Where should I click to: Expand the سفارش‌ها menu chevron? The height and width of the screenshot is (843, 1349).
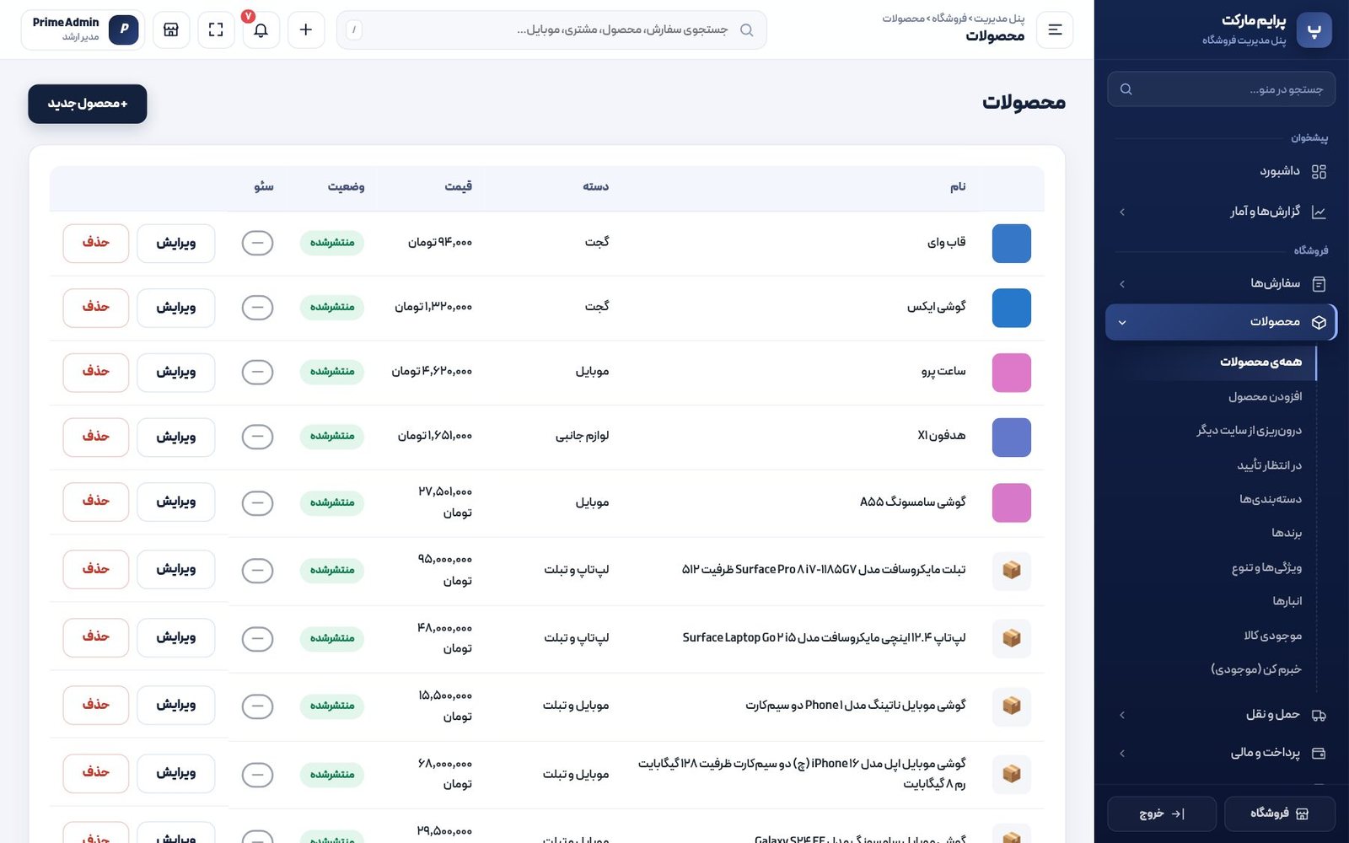point(1122,284)
